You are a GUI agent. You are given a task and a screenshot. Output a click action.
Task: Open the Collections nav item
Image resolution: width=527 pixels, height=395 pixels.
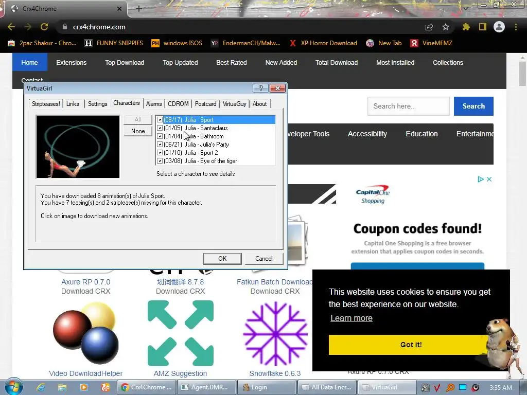[x=448, y=62]
